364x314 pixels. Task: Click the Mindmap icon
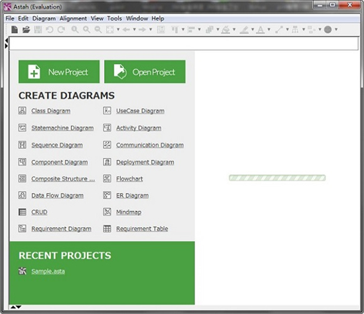[x=107, y=212]
